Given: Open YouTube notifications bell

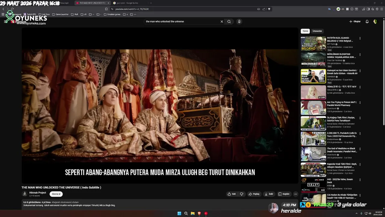Looking at the screenshot, I should point(367,21).
